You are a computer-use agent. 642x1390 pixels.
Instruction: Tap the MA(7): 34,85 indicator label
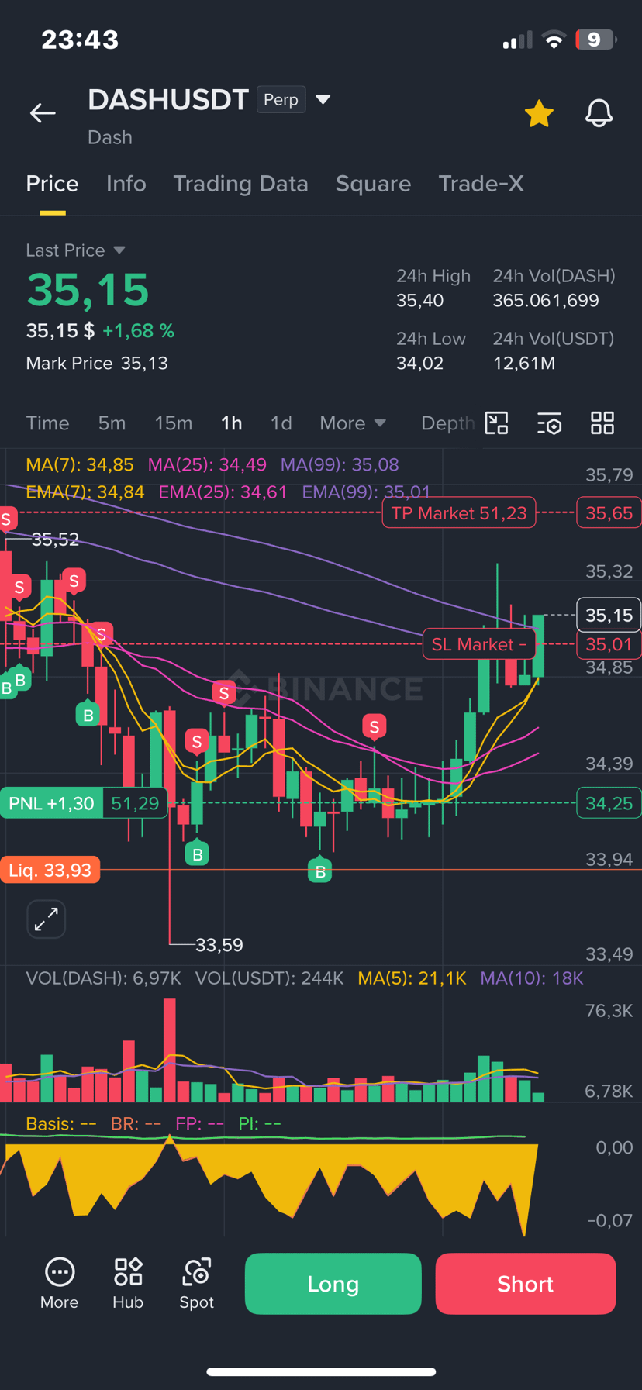tap(80, 464)
